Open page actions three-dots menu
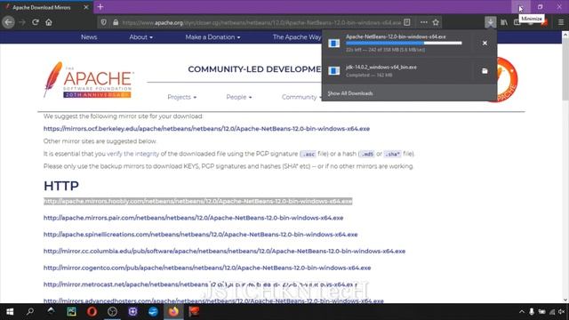Viewport: 569px width, 320px height. click(423, 22)
